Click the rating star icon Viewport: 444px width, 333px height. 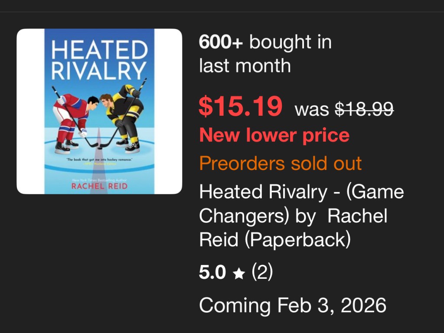238,274
